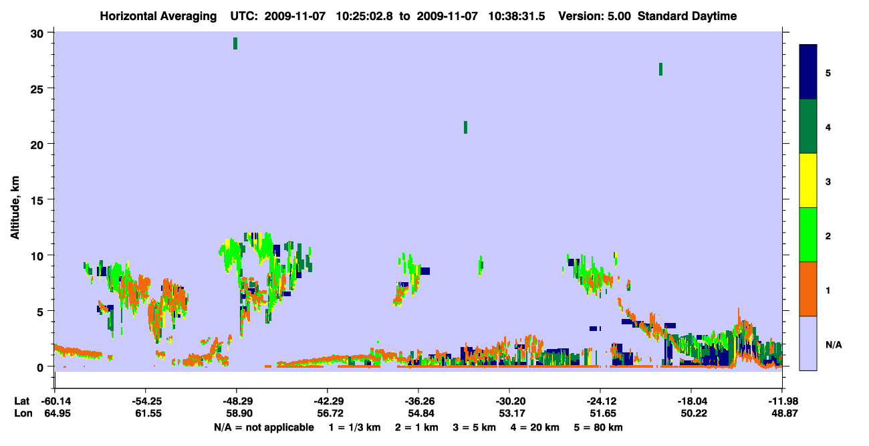Click the start time '10:25:02.8'
The image size is (869, 446).
364,16
